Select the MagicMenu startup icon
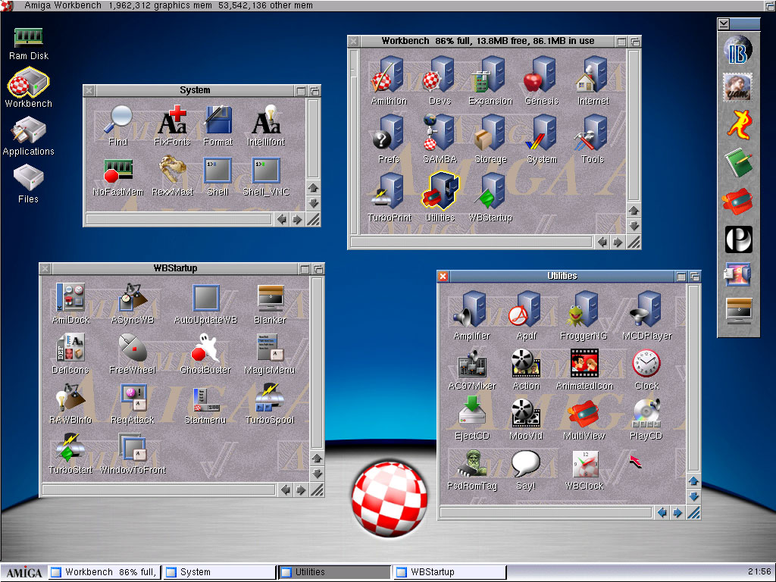The width and height of the screenshot is (776, 582). click(269, 348)
